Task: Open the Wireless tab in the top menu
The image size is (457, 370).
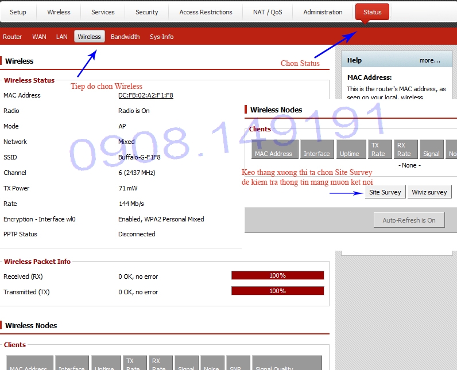Action: pos(59,12)
